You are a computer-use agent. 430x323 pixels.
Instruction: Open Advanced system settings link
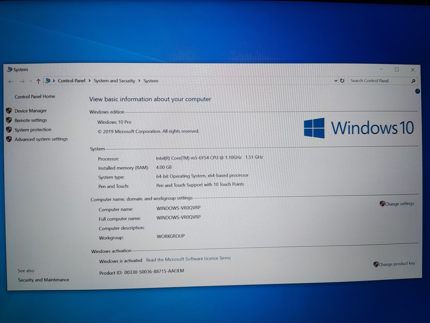point(41,139)
